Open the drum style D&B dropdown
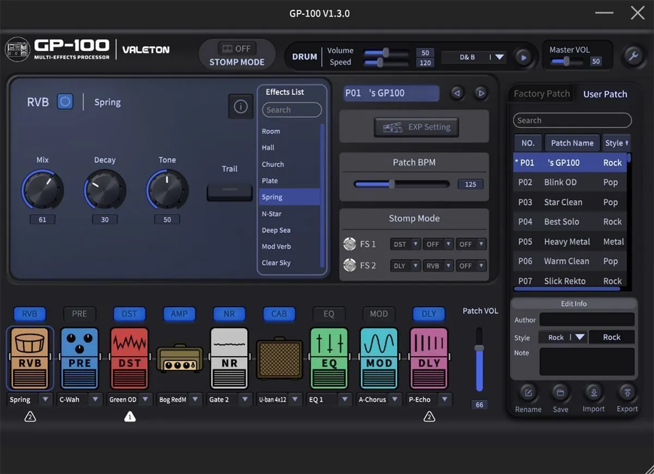The width and height of the screenshot is (654, 474). click(474, 57)
